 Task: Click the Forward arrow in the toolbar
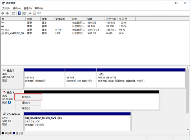click(x=7, y=13)
